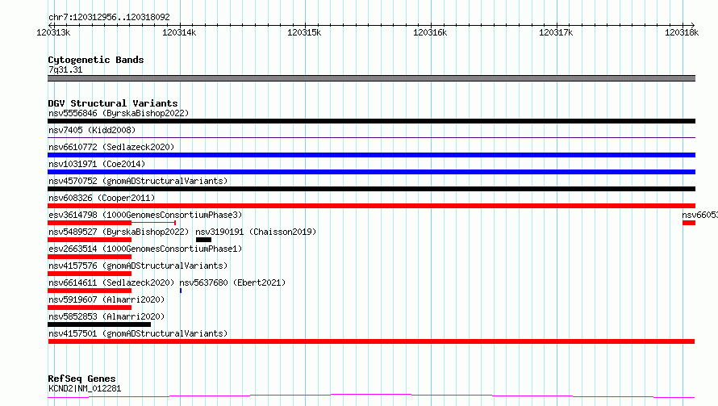
Task: Open the nsv5919607 (Almarri2020) label
Action: (x=106, y=299)
